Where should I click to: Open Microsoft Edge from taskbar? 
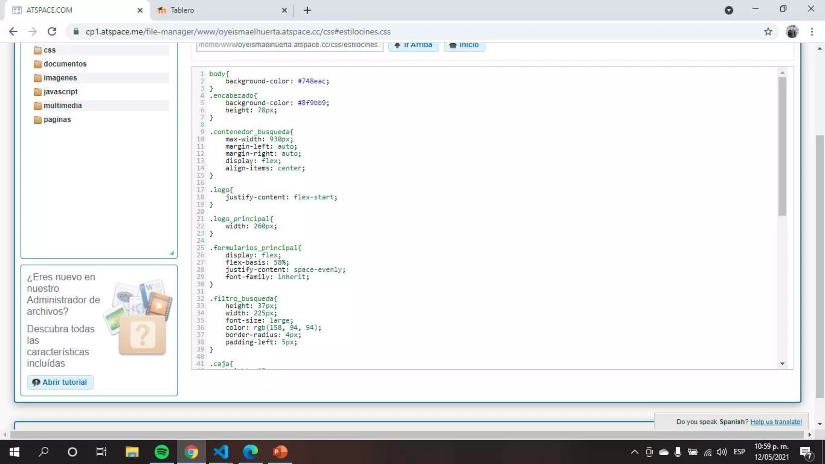(250, 452)
